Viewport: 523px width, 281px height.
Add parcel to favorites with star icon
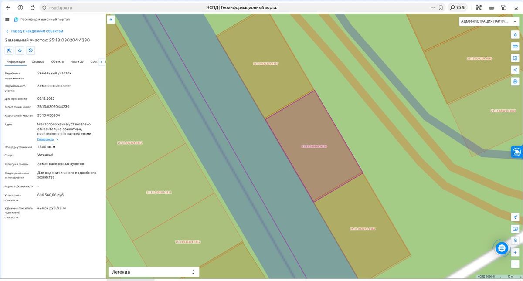(20, 51)
